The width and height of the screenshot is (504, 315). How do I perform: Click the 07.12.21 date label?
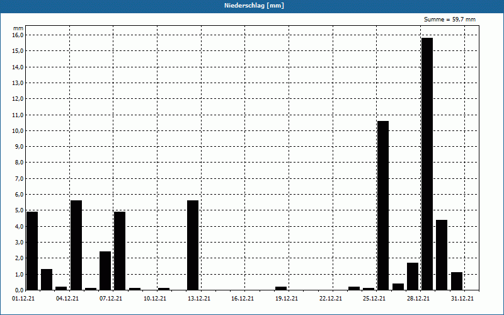click(111, 299)
